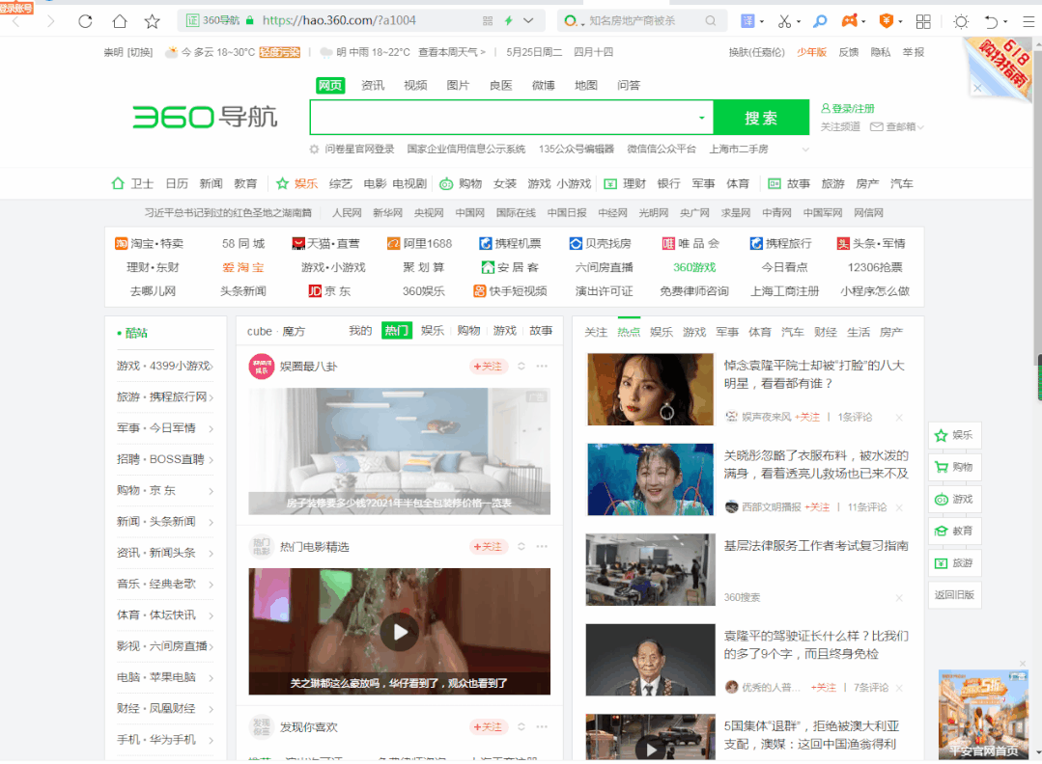The width and height of the screenshot is (1042, 764).
Task: Open the 淘宝·特卖 site link
Action: (150, 244)
